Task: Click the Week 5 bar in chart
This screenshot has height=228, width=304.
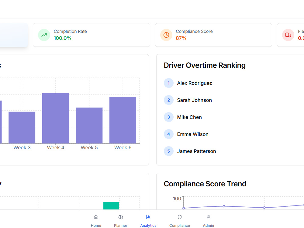Action: (x=89, y=126)
